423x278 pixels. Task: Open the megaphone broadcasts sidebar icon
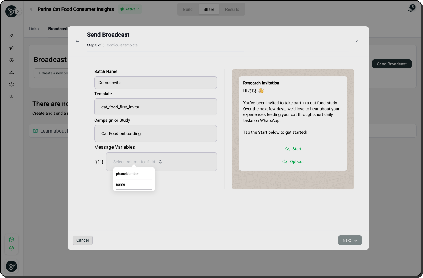(11, 48)
